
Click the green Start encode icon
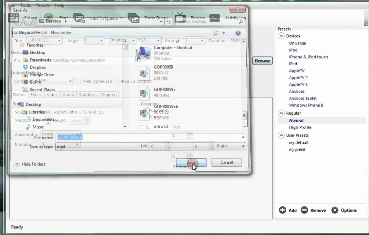[x=49, y=18]
